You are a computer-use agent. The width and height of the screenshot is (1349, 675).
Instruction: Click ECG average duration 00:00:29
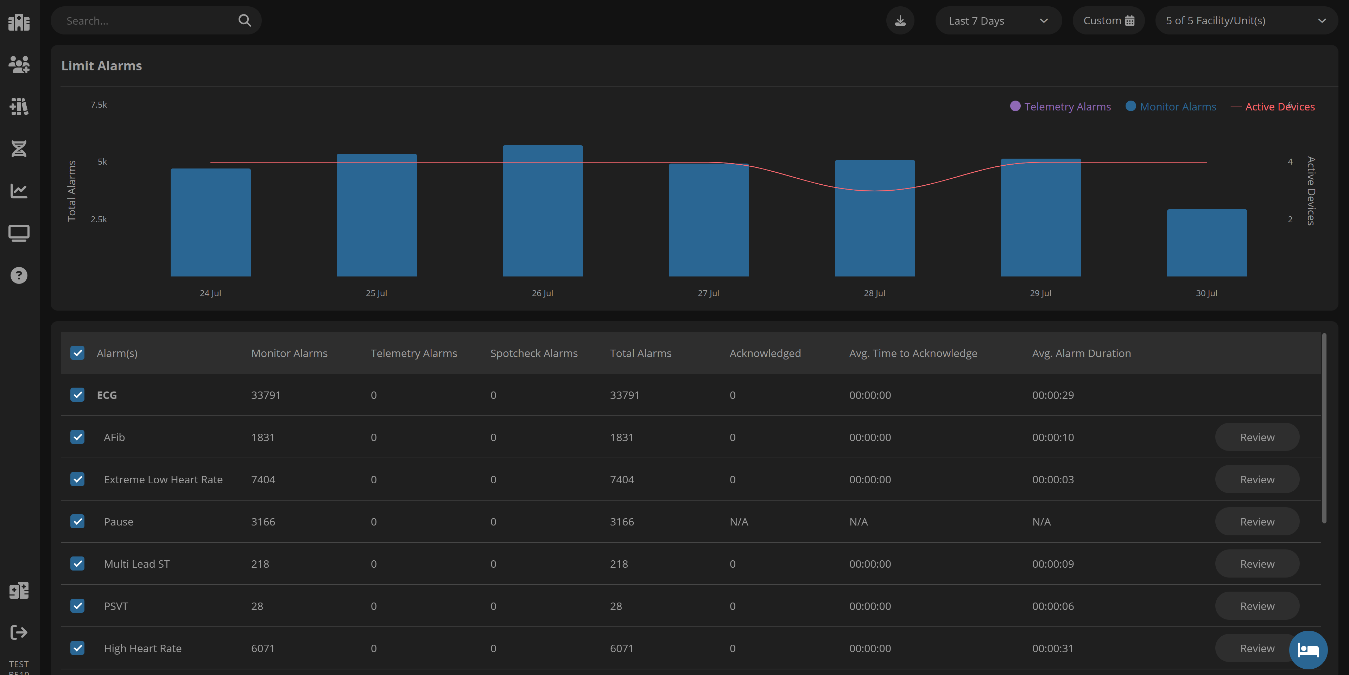[x=1053, y=395]
